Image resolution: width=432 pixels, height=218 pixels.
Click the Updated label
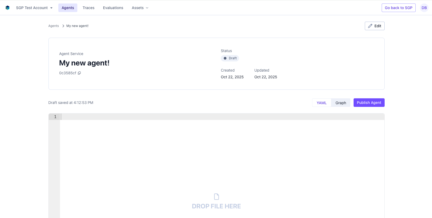point(262,70)
